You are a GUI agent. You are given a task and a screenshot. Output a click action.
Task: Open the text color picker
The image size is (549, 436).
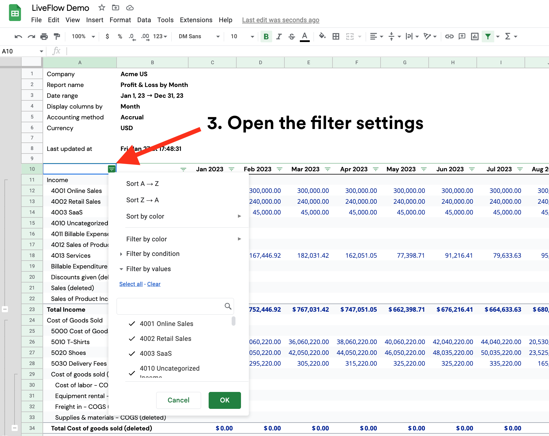pos(305,37)
